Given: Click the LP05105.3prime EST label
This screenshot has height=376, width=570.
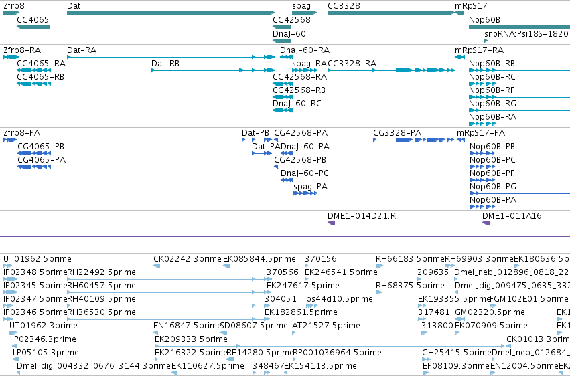Looking at the screenshot, I should point(46,353).
